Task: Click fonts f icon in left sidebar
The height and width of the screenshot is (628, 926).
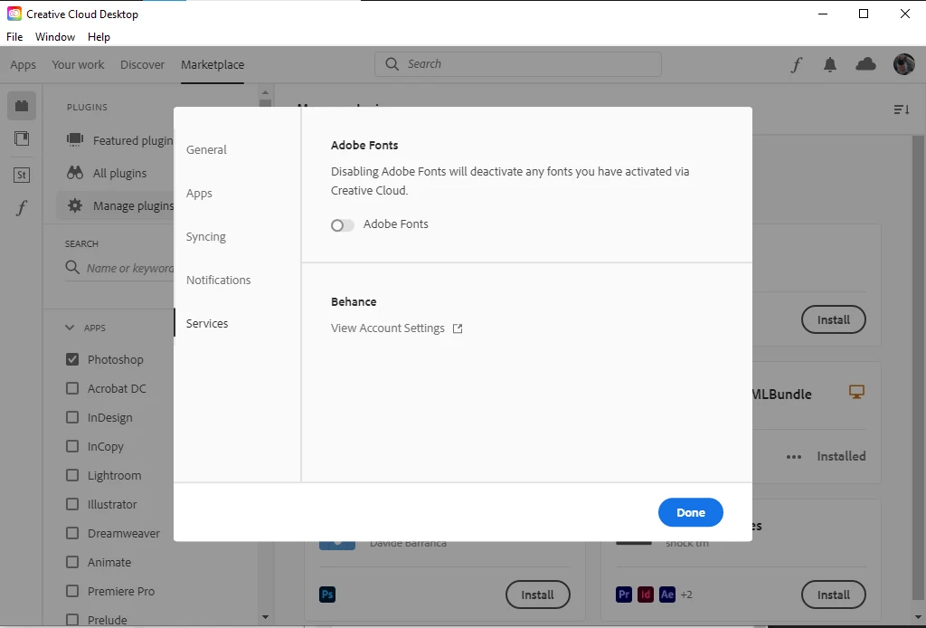Action: pyautogui.click(x=22, y=208)
